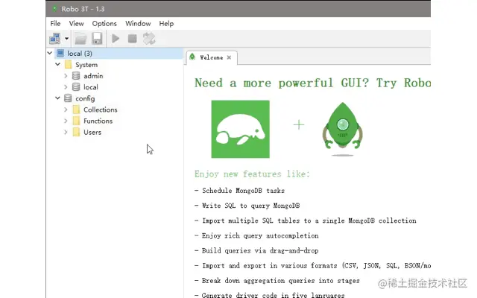
Task: Expand the Collections folder
Action: (x=66, y=110)
